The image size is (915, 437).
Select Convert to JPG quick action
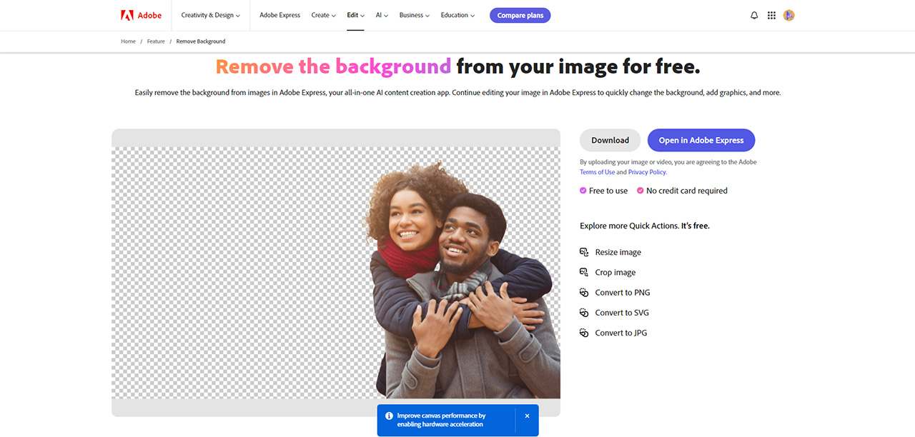621,333
